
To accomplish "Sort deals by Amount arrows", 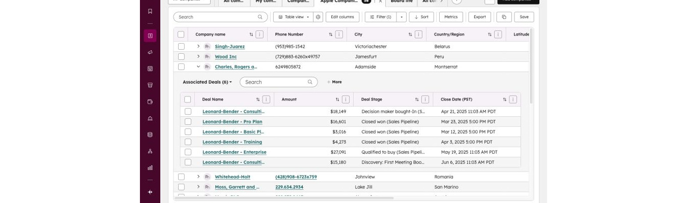I will click(x=337, y=99).
